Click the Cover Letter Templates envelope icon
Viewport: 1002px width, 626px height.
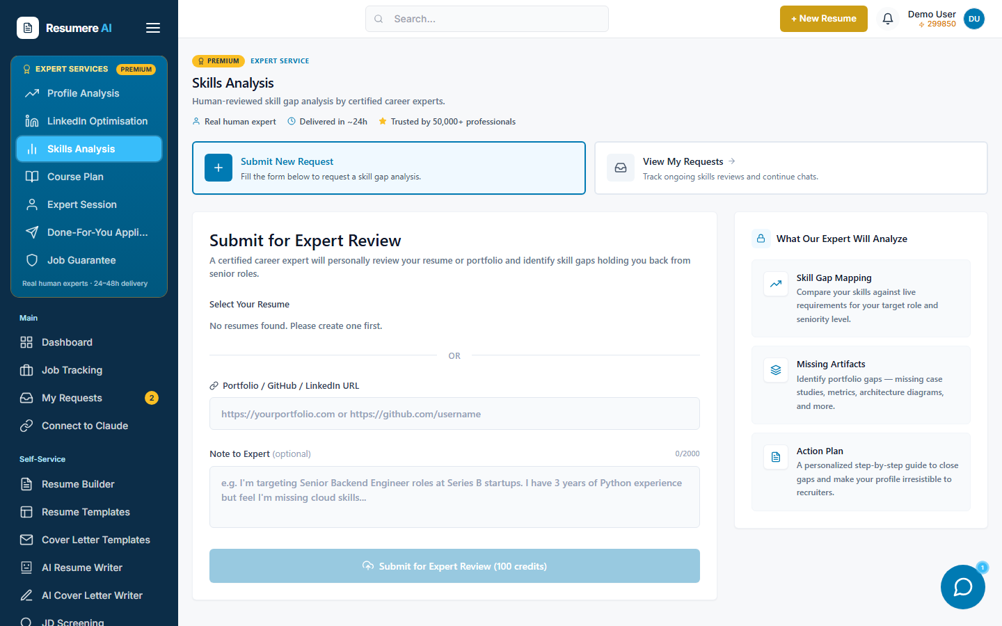tap(26, 540)
